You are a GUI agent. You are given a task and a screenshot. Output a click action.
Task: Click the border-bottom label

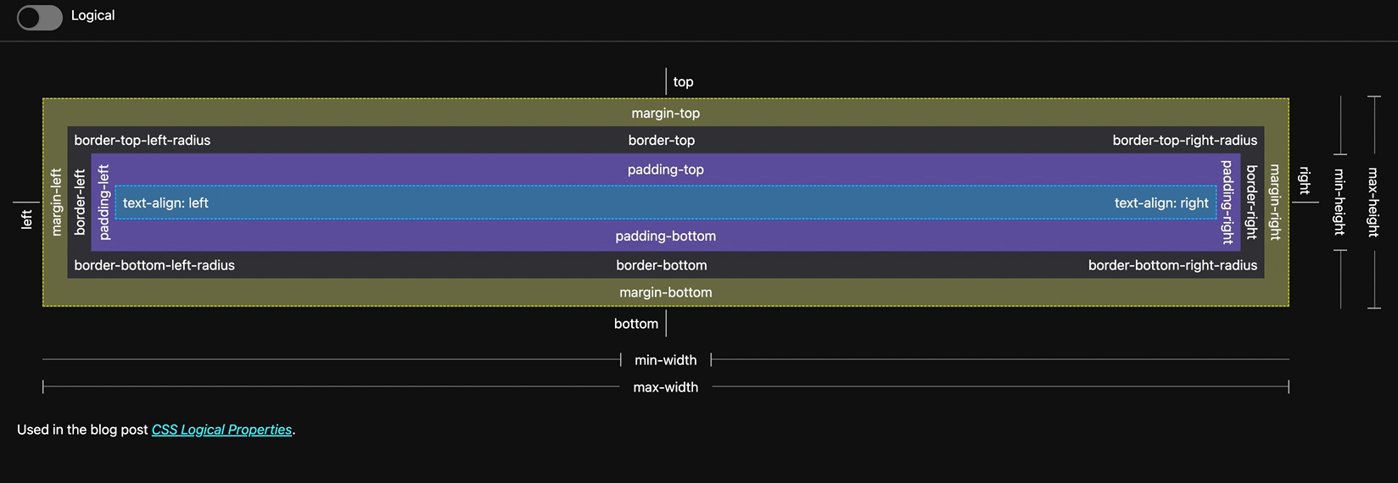(x=661, y=265)
